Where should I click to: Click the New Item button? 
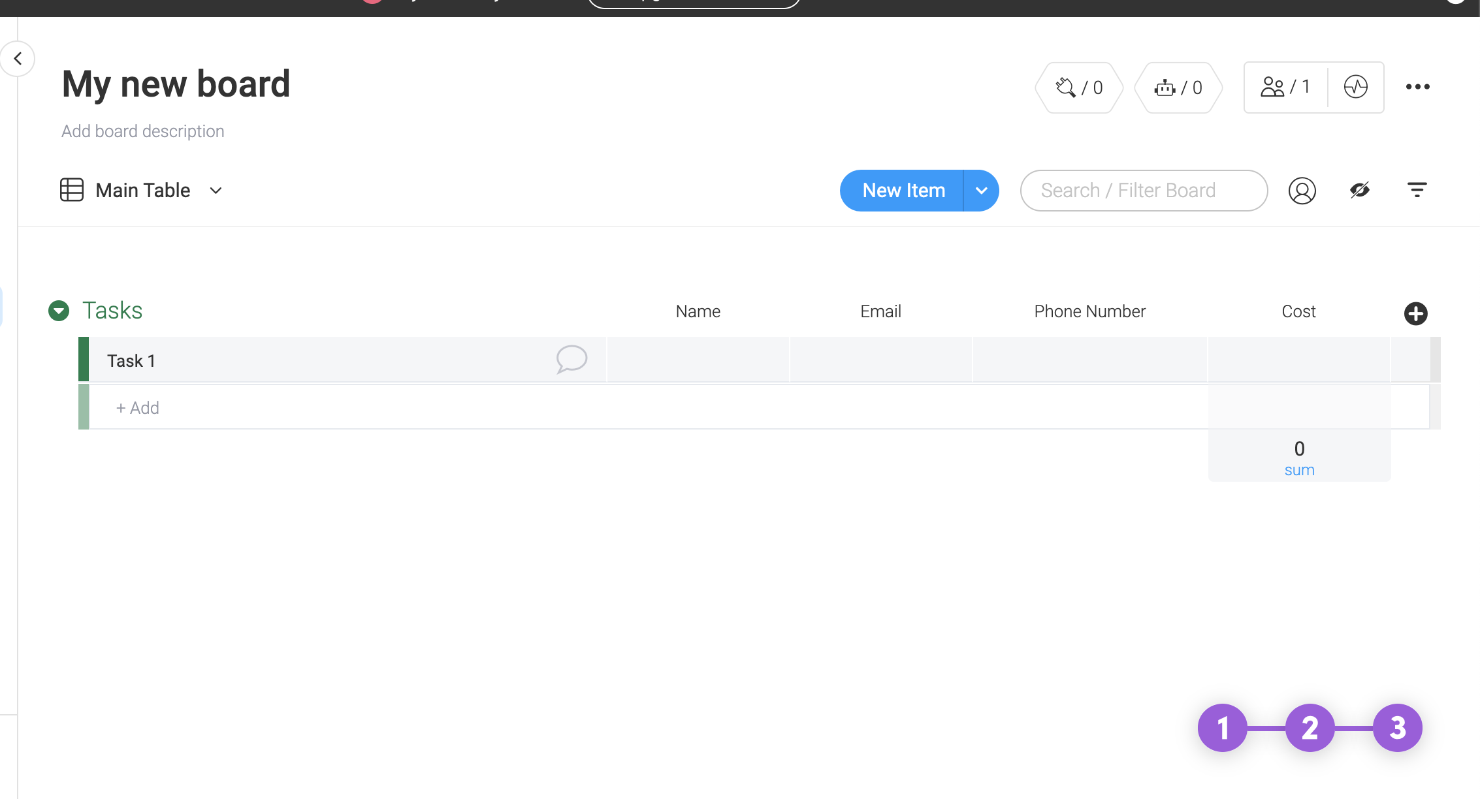click(x=903, y=191)
